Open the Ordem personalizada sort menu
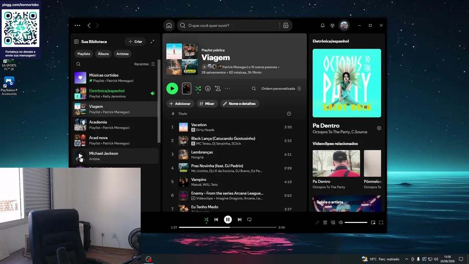 pos(281,88)
